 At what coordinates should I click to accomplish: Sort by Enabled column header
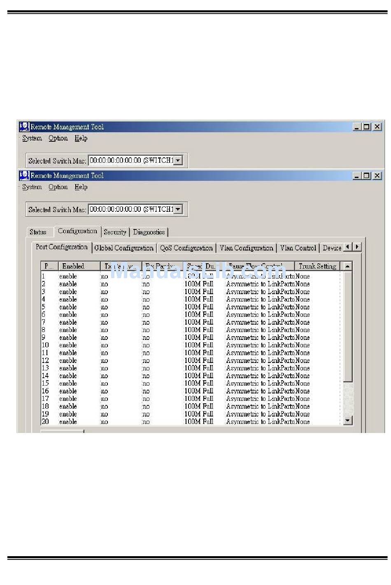pyautogui.click(x=79, y=267)
